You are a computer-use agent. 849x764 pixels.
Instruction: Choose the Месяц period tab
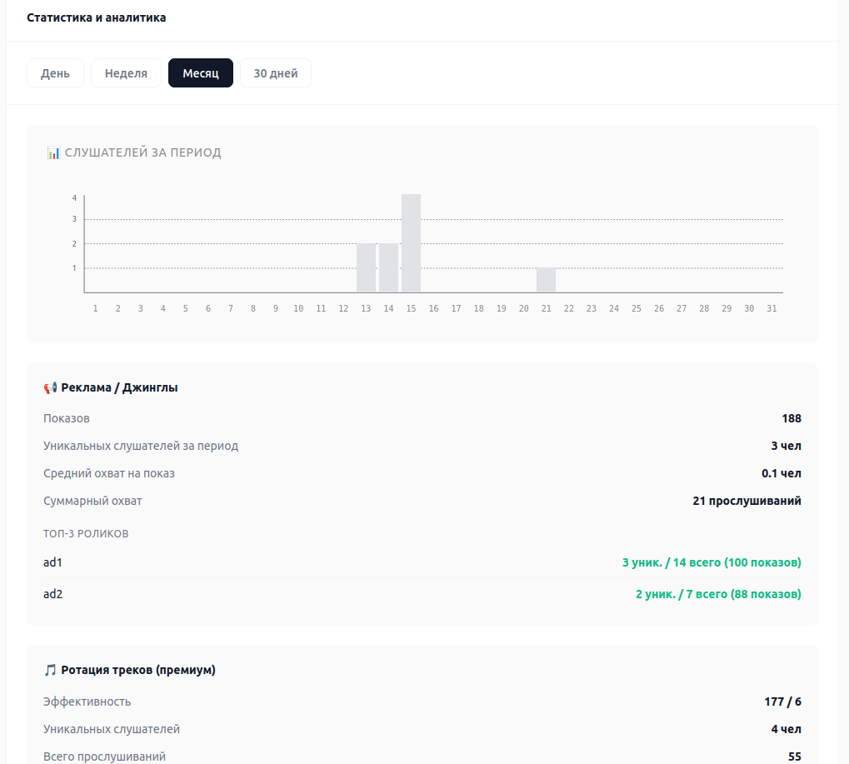[x=200, y=73]
